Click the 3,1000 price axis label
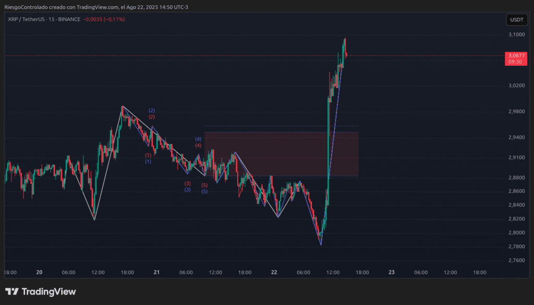Screen dimensions: 534x305 [x=516, y=35]
